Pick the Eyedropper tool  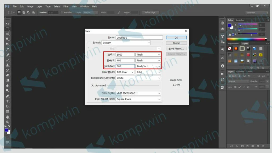(x=7, y=49)
